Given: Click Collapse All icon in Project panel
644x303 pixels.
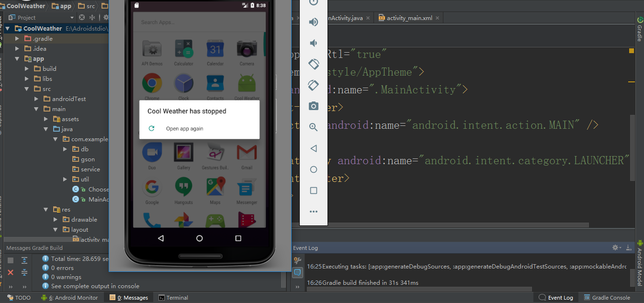Looking at the screenshot, I should click(x=92, y=17).
